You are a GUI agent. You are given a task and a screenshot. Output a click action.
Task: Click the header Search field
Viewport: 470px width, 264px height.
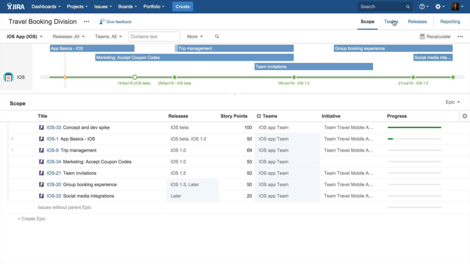tap(385, 6)
